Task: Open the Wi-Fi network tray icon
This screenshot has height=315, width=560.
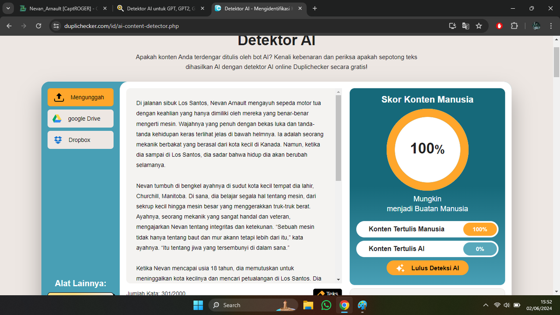Action: pyautogui.click(x=497, y=305)
